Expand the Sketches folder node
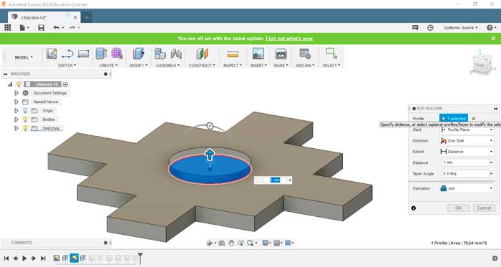 click(x=16, y=128)
